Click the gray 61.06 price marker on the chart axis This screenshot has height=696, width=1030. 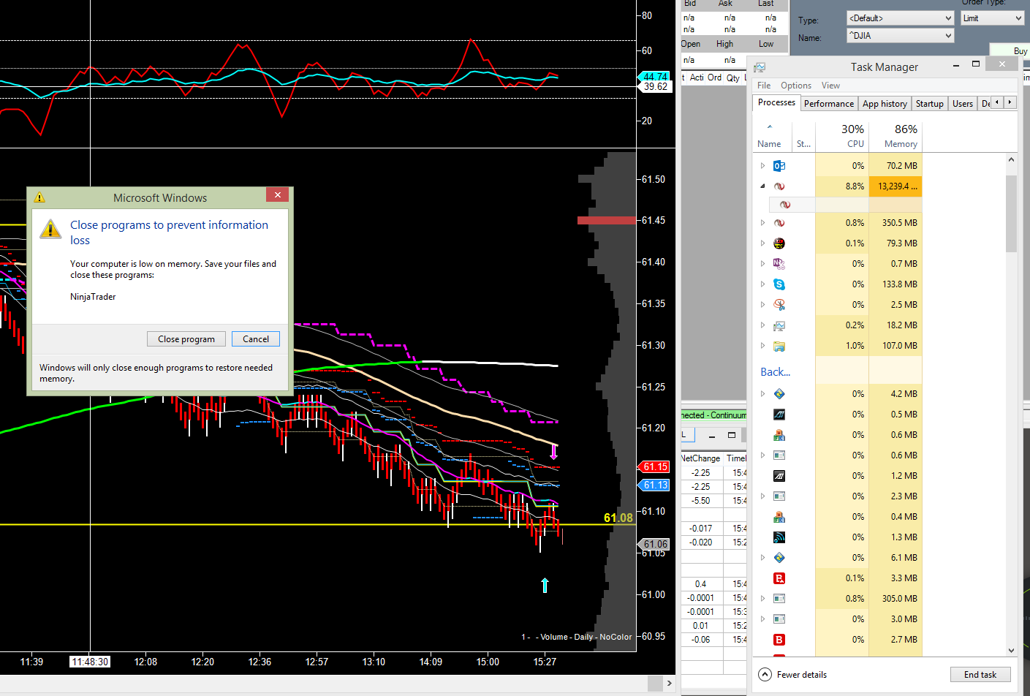(654, 544)
